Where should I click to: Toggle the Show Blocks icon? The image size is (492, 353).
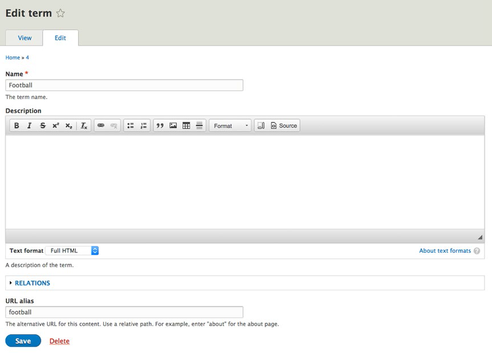(x=261, y=126)
